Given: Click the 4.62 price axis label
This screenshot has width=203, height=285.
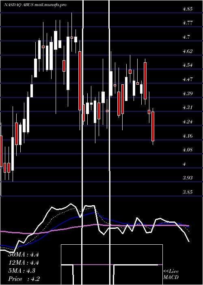Looking at the screenshot, I should [x=188, y=51].
